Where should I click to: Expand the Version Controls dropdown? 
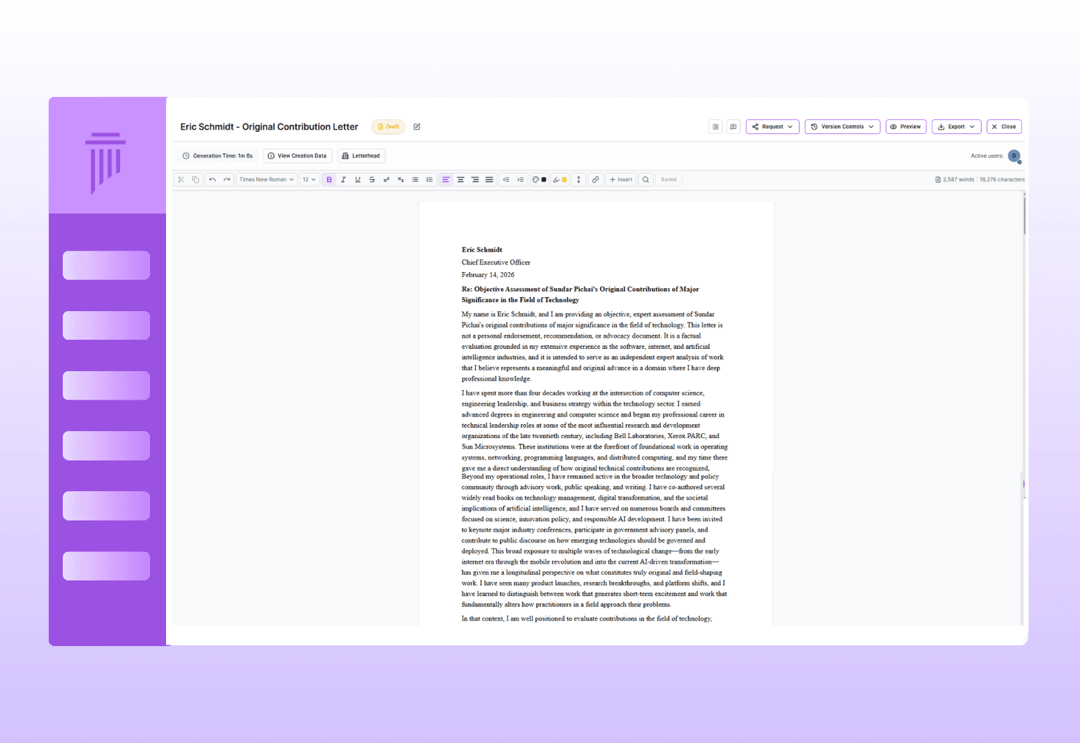pos(842,127)
